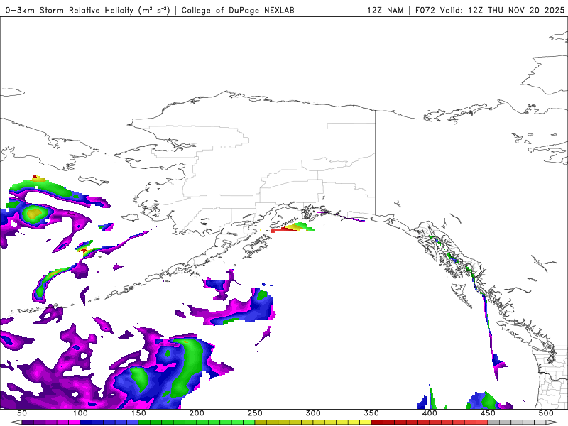Click the "College of DuPage NEXLAB" label
The image size is (568, 426).
(238, 10)
